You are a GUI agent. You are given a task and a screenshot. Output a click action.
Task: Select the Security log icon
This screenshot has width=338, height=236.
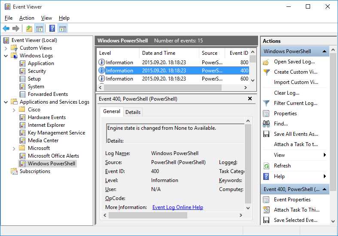coord(22,71)
